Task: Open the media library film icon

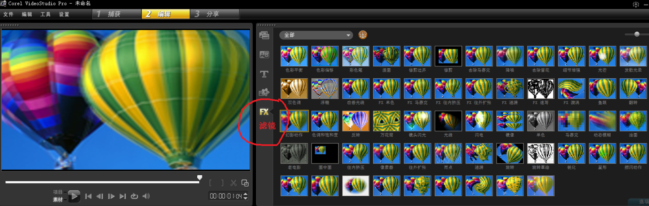Action: point(264,35)
